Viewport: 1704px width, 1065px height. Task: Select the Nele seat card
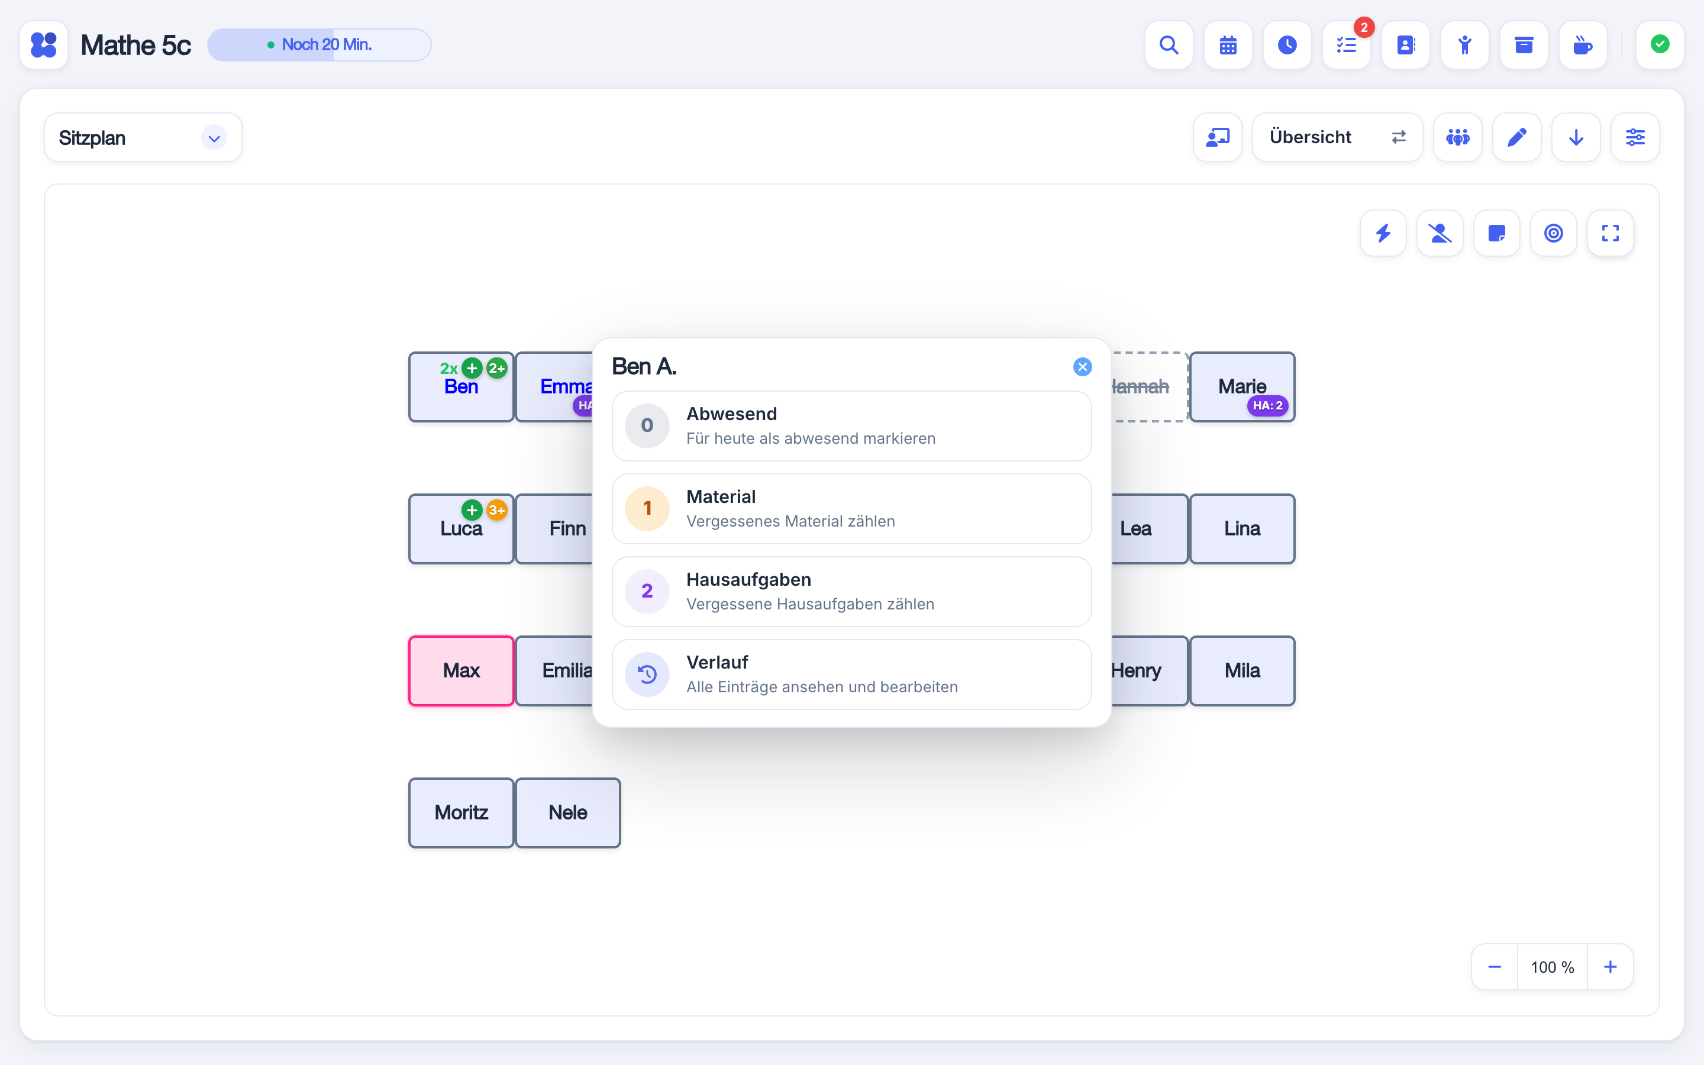[x=567, y=813]
